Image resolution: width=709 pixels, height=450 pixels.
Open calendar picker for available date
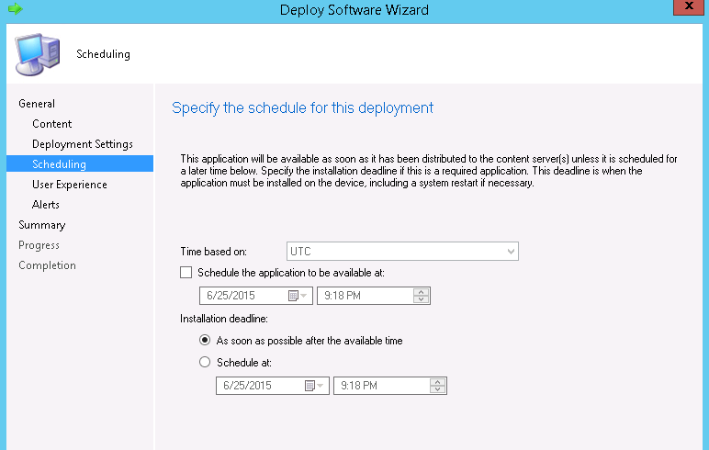297,296
